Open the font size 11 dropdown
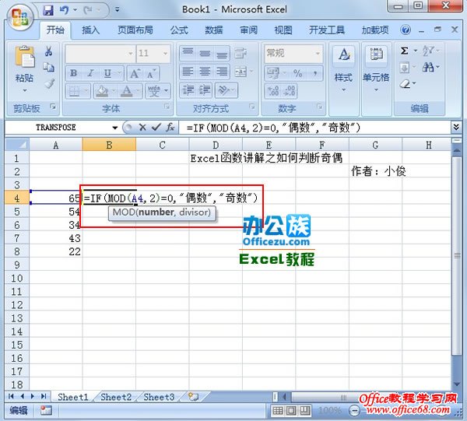467x421 pixels. [x=165, y=54]
